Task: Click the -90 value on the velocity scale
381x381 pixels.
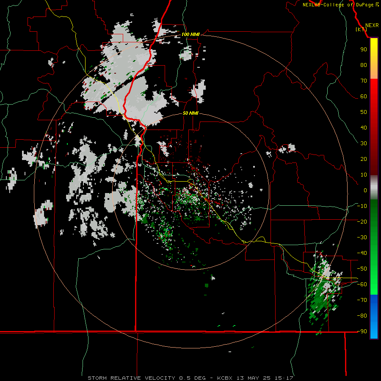Action: click(362, 331)
